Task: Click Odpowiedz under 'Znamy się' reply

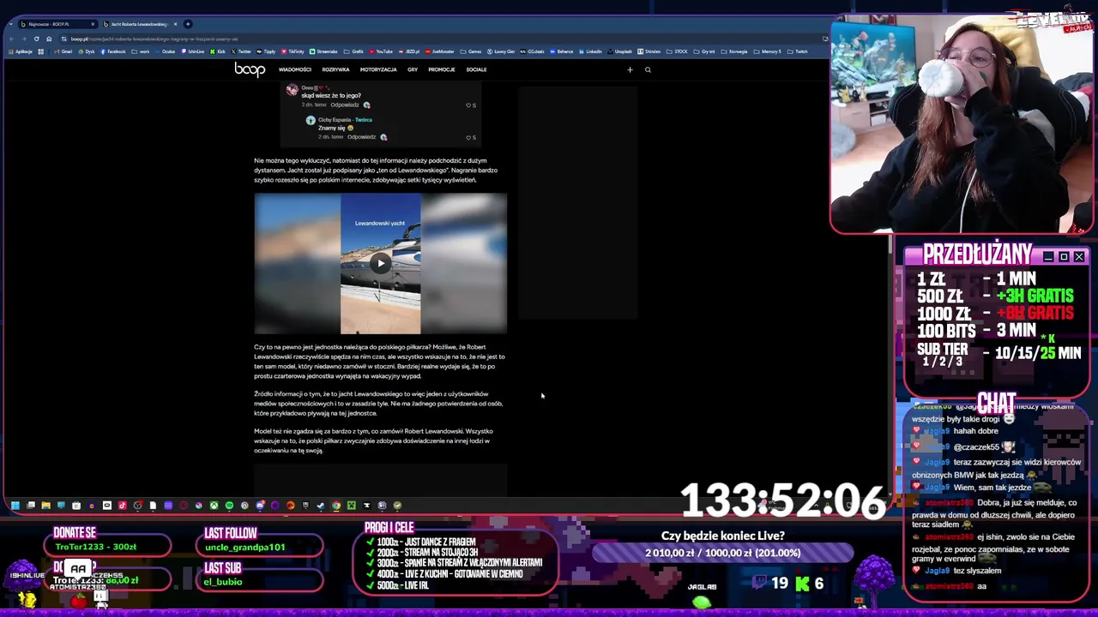Action: tap(362, 137)
